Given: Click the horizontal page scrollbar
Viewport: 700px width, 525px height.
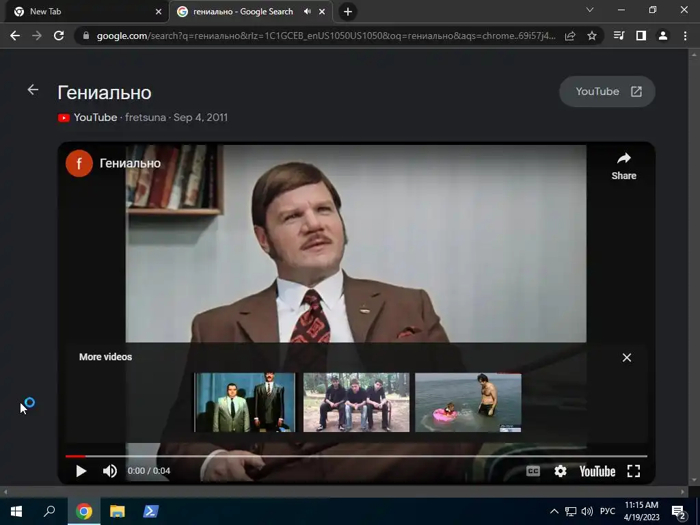Looking at the screenshot, I should [344, 492].
